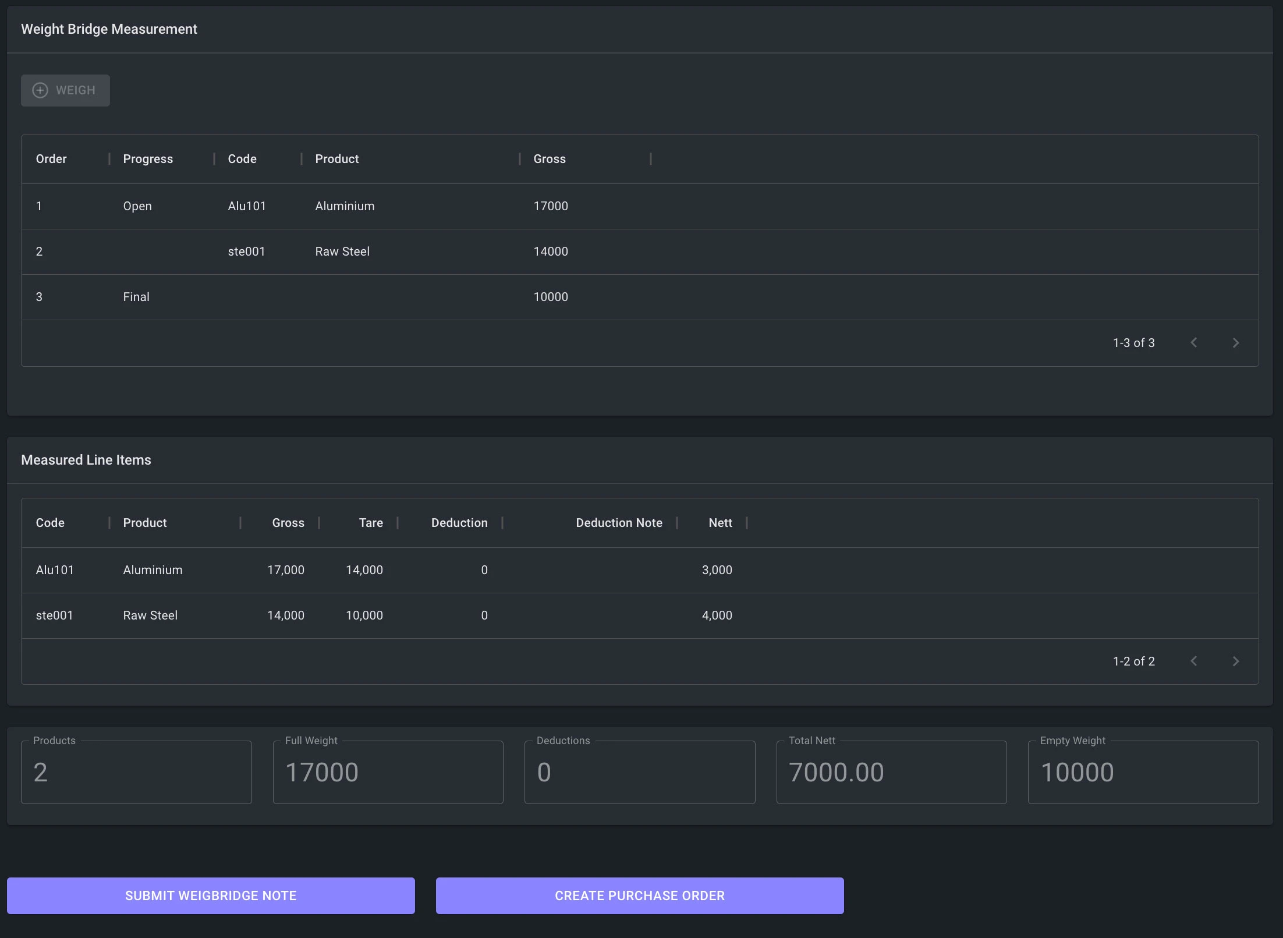Select the Final progress row
Viewport: 1283px width, 938px height.
tap(136, 297)
